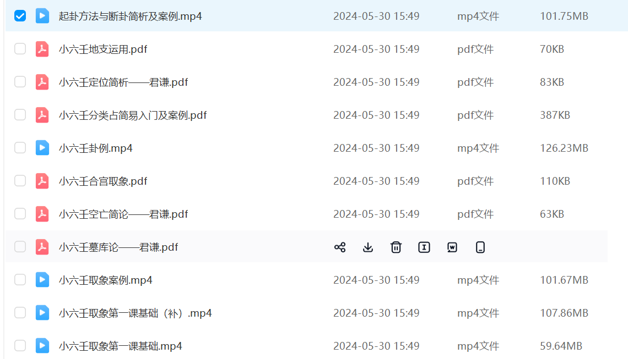
Task: Select checkbox for 小六壬地支运用.pdf
Action: click(x=20, y=49)
